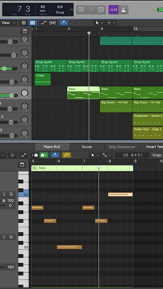Click the playhead marker in the tracks ruler
This screenshot has height=289, width=163.
tap(89, 33)
